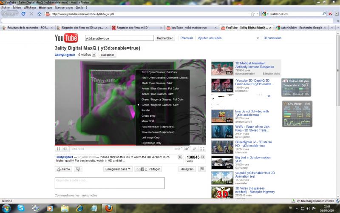The height and width of the screenshot is (213, 340).
Task: Open the URL bar history dropdown arrow
Action: point(258,14)
